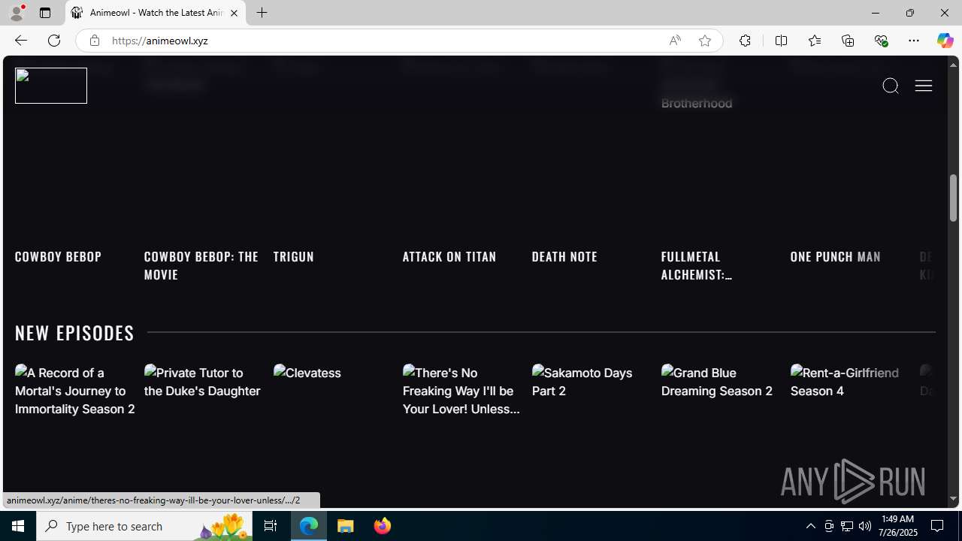Open the volume control icon
Viewport: 962px width, 541px height.
coord(865,526)
